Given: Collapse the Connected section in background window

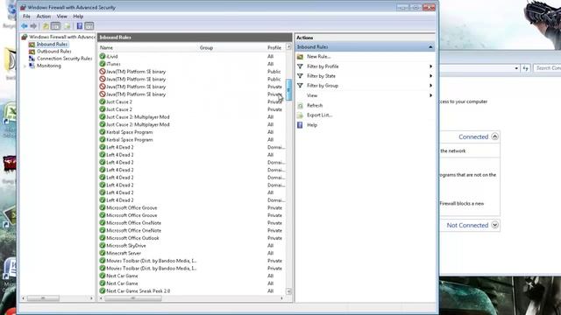Looking at the screenshot, I should click(x=494, y=136).
